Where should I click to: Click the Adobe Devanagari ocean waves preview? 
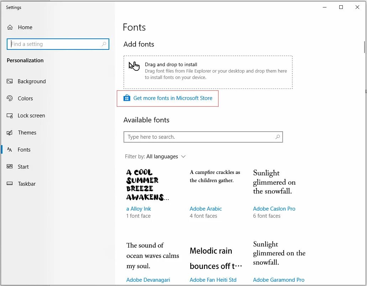point(153,256)
